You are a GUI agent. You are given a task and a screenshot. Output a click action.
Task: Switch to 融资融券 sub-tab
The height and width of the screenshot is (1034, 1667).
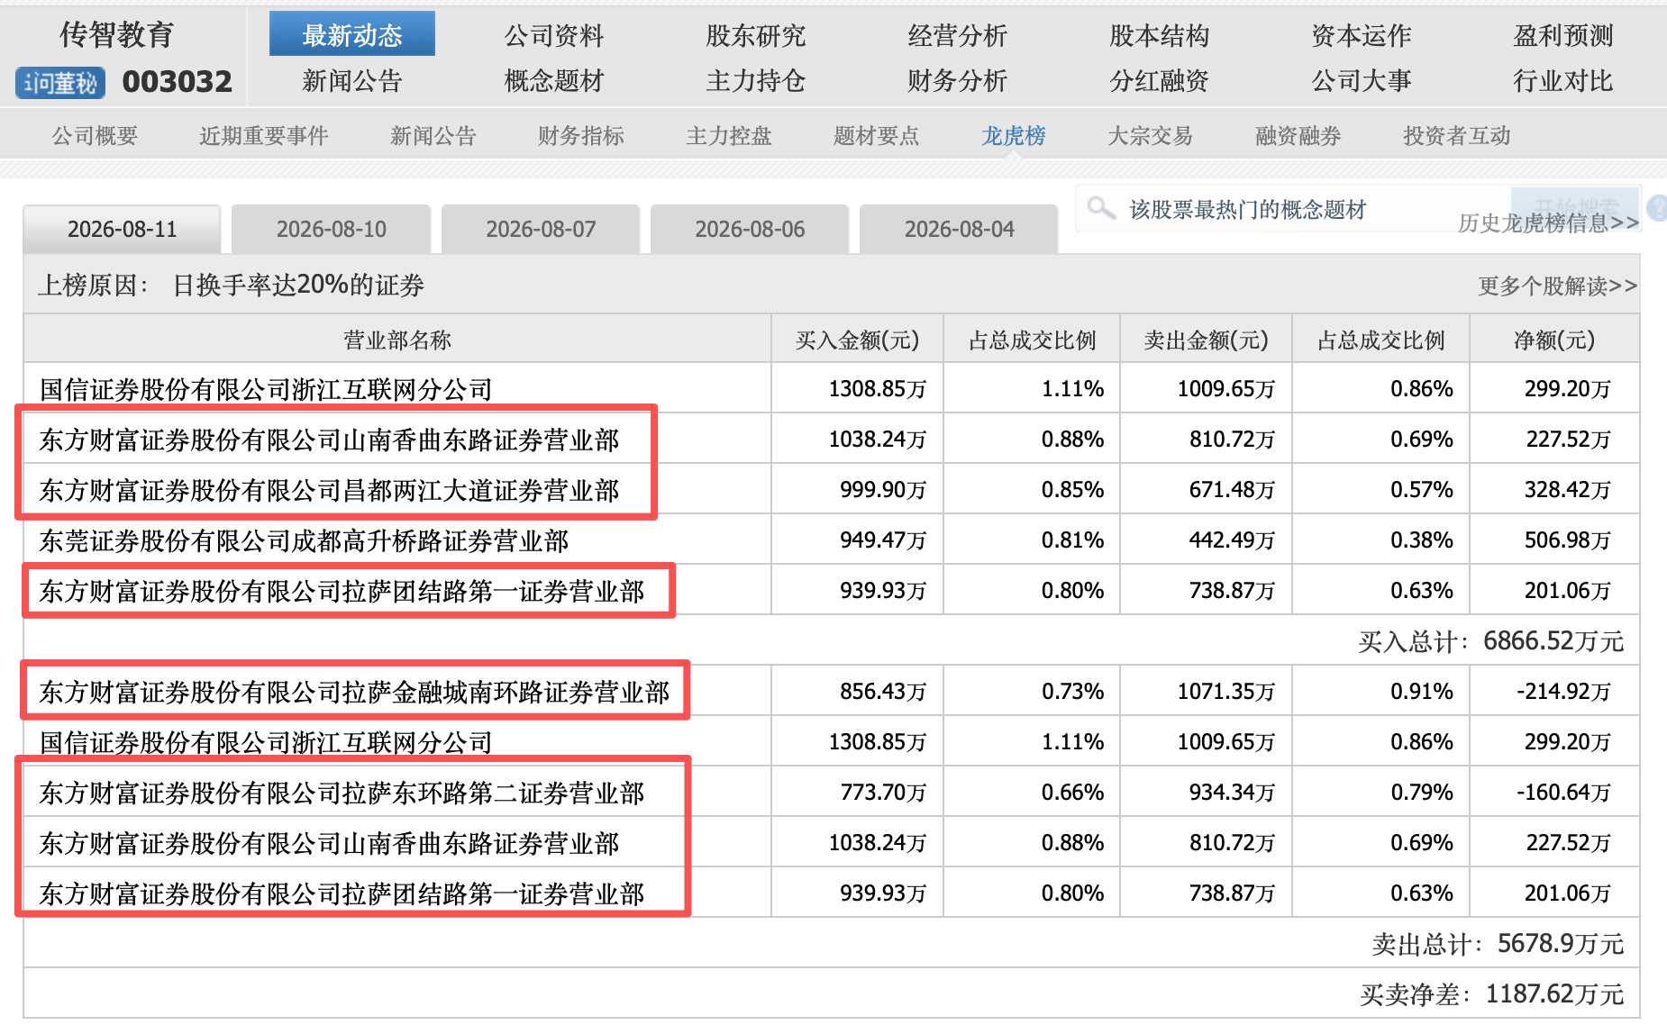1298,136
